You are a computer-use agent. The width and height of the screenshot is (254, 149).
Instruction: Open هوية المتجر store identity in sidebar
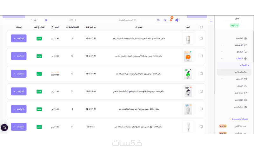point(240,93)
